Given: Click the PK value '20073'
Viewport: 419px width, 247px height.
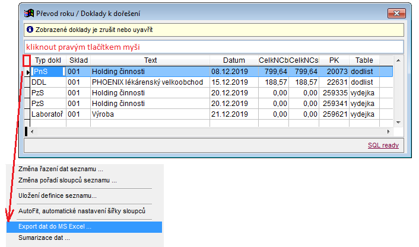Looking at the screenshot, I should click(x=337, y=72).
